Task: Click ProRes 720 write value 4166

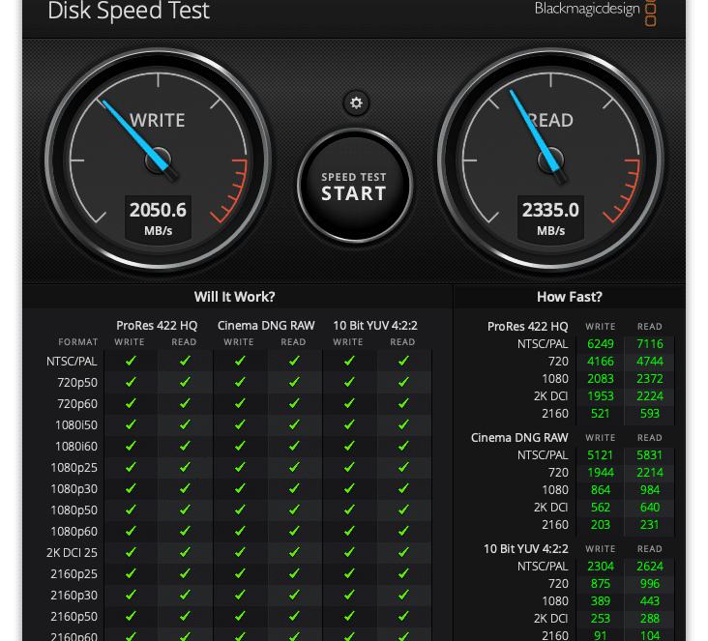Action: 600,362
